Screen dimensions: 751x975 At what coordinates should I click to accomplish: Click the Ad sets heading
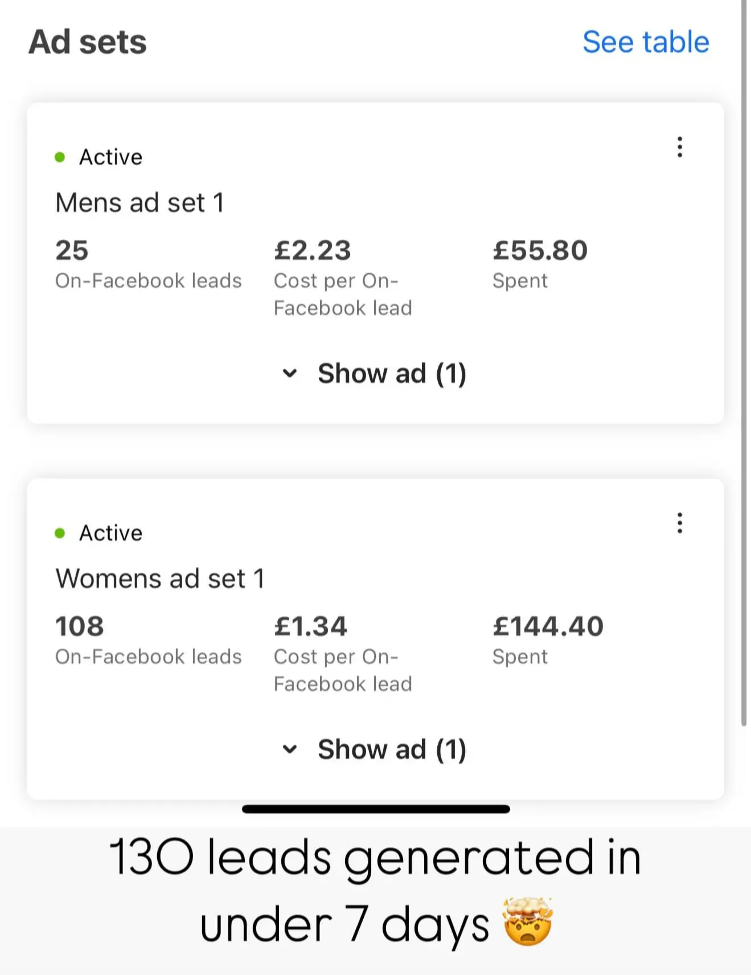click(x=88, y=42)
